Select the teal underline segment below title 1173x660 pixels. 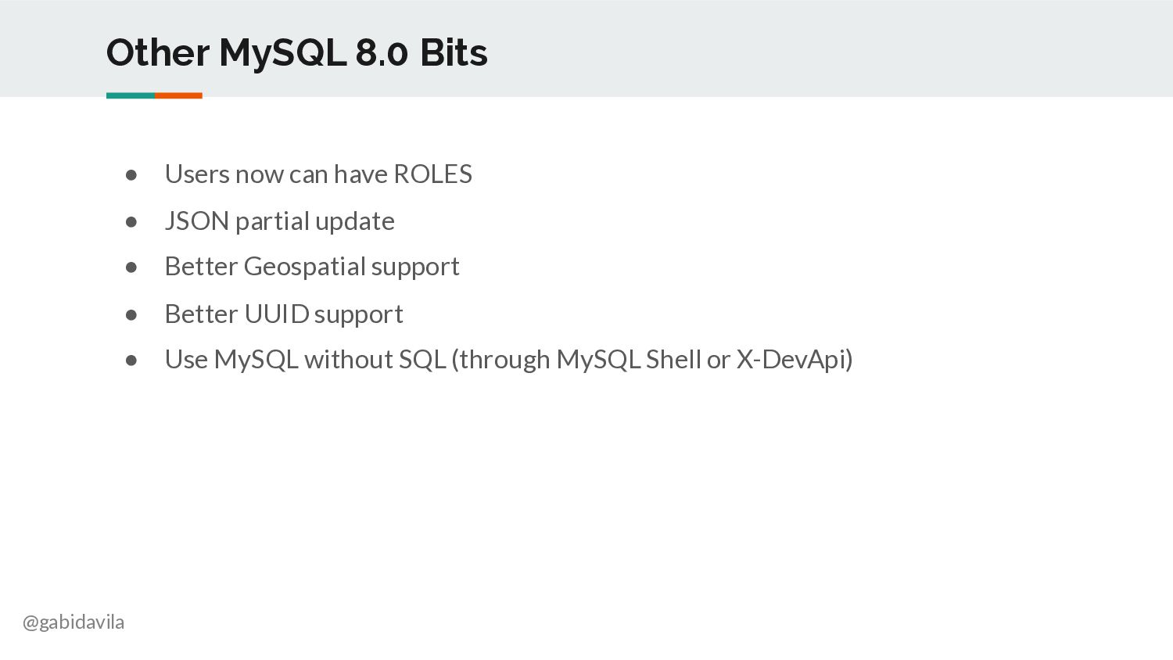(131, 95)
